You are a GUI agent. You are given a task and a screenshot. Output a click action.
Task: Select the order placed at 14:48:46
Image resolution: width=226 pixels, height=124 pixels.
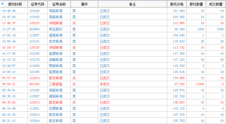click(113, 11)
